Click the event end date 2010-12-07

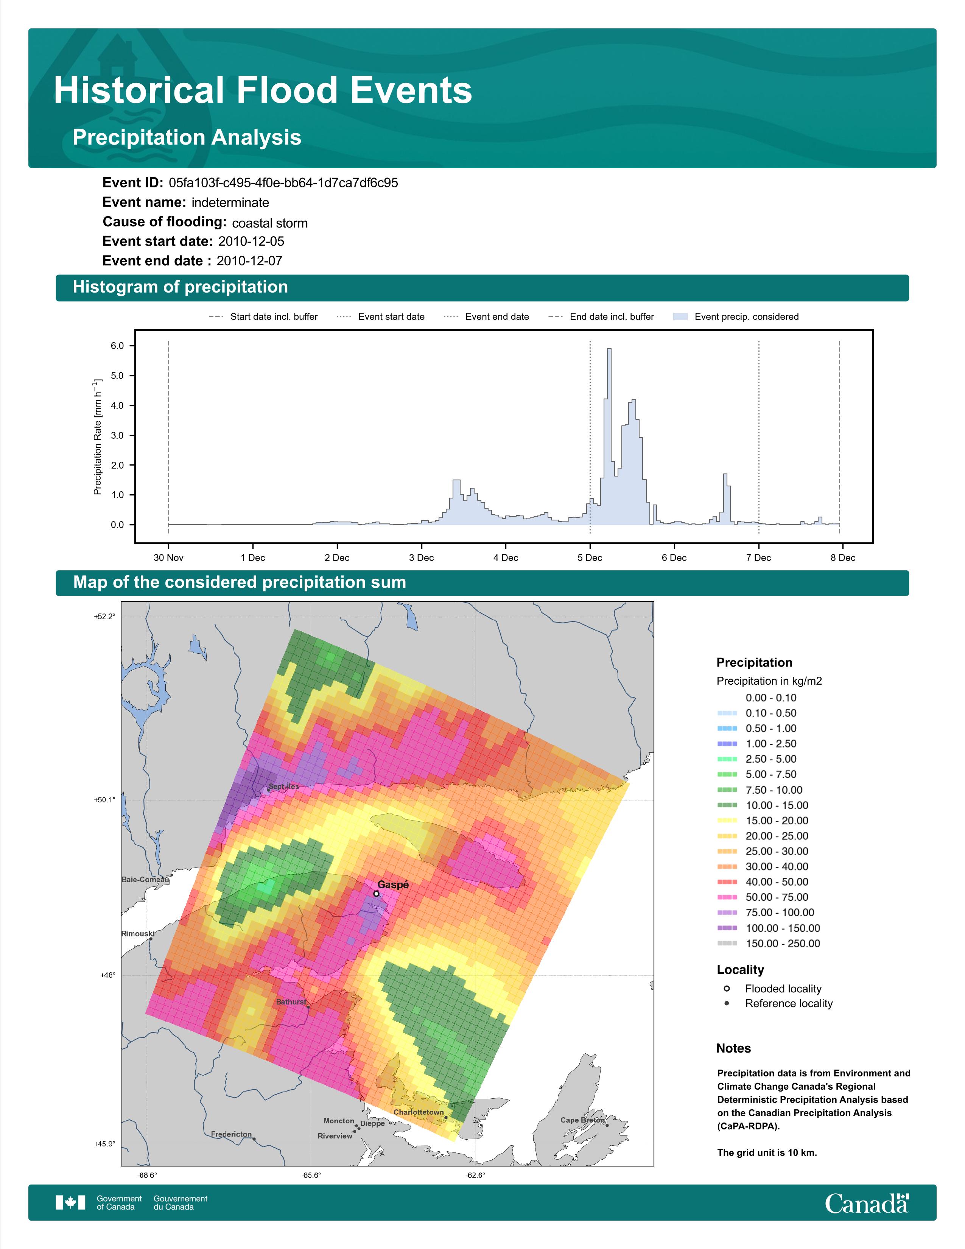[x=249, y=261]
